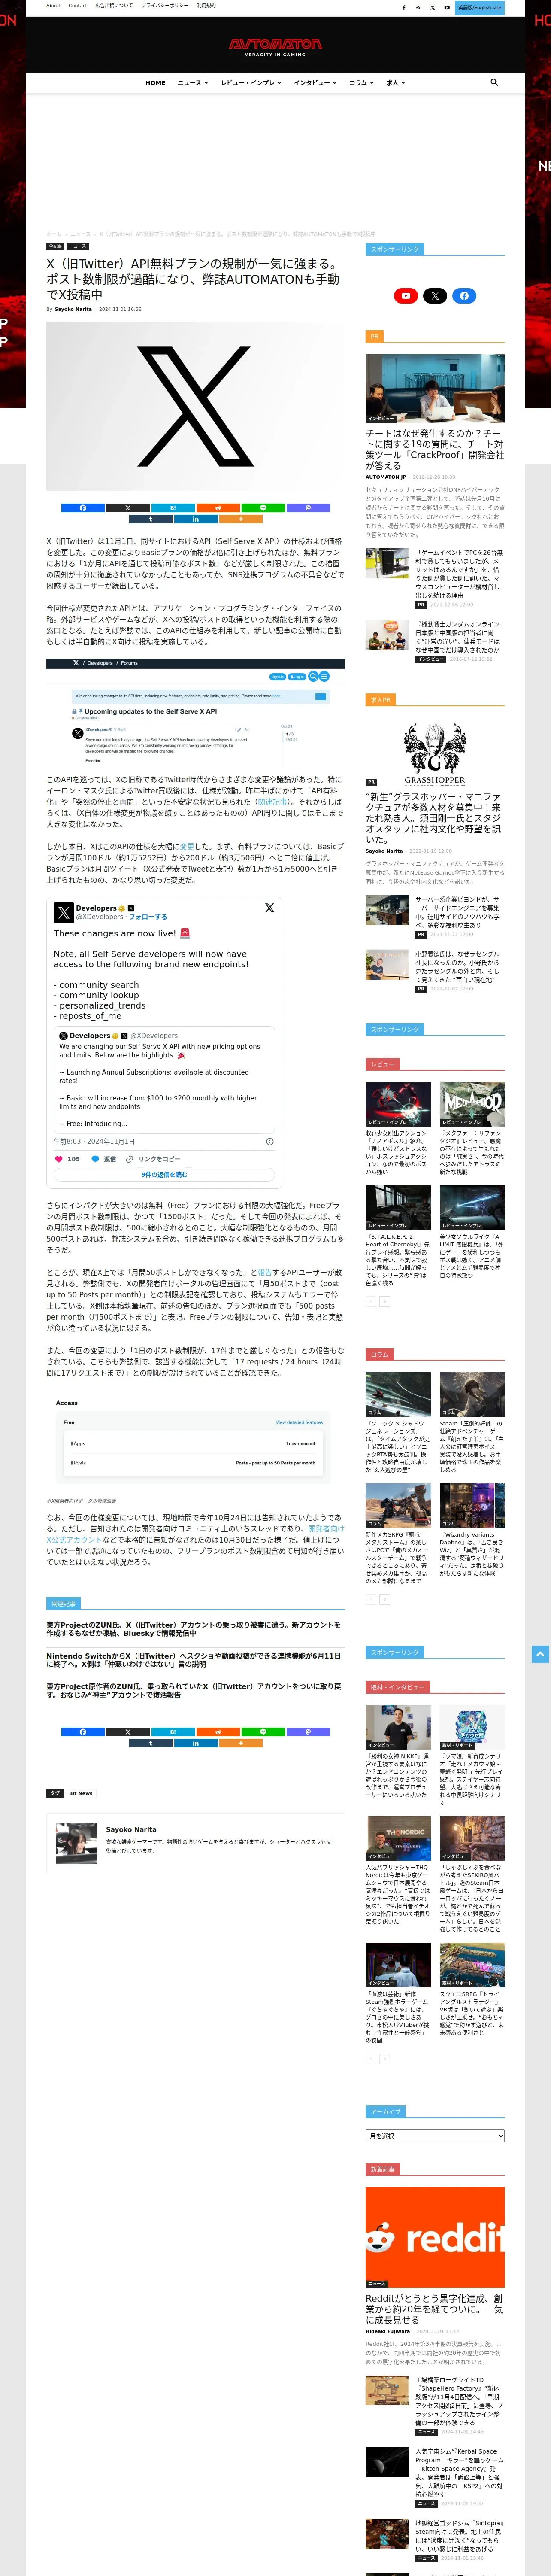Image resolution: width=551 pixels, height=2576 pixels.
Task: Click フォローする on the embedded tweet
Action: (148, 917)
